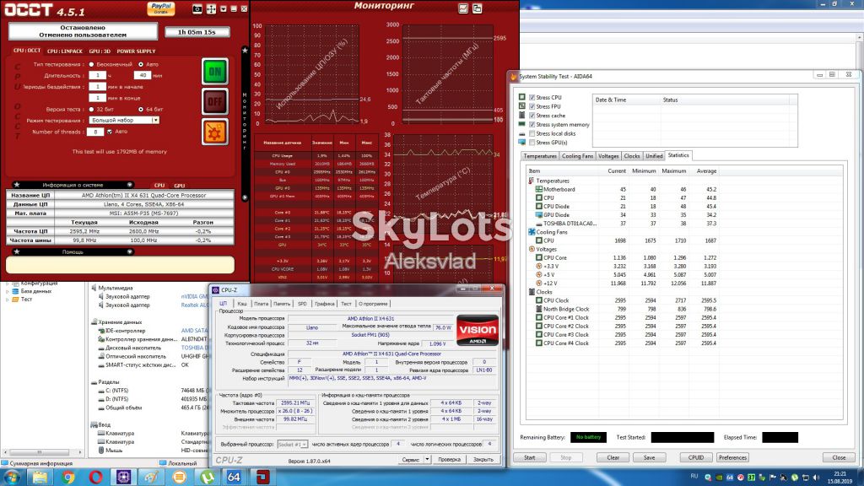Click the Save button in AIDA64
The height and width of the screenshot is (486, 864).
[649, 457]
